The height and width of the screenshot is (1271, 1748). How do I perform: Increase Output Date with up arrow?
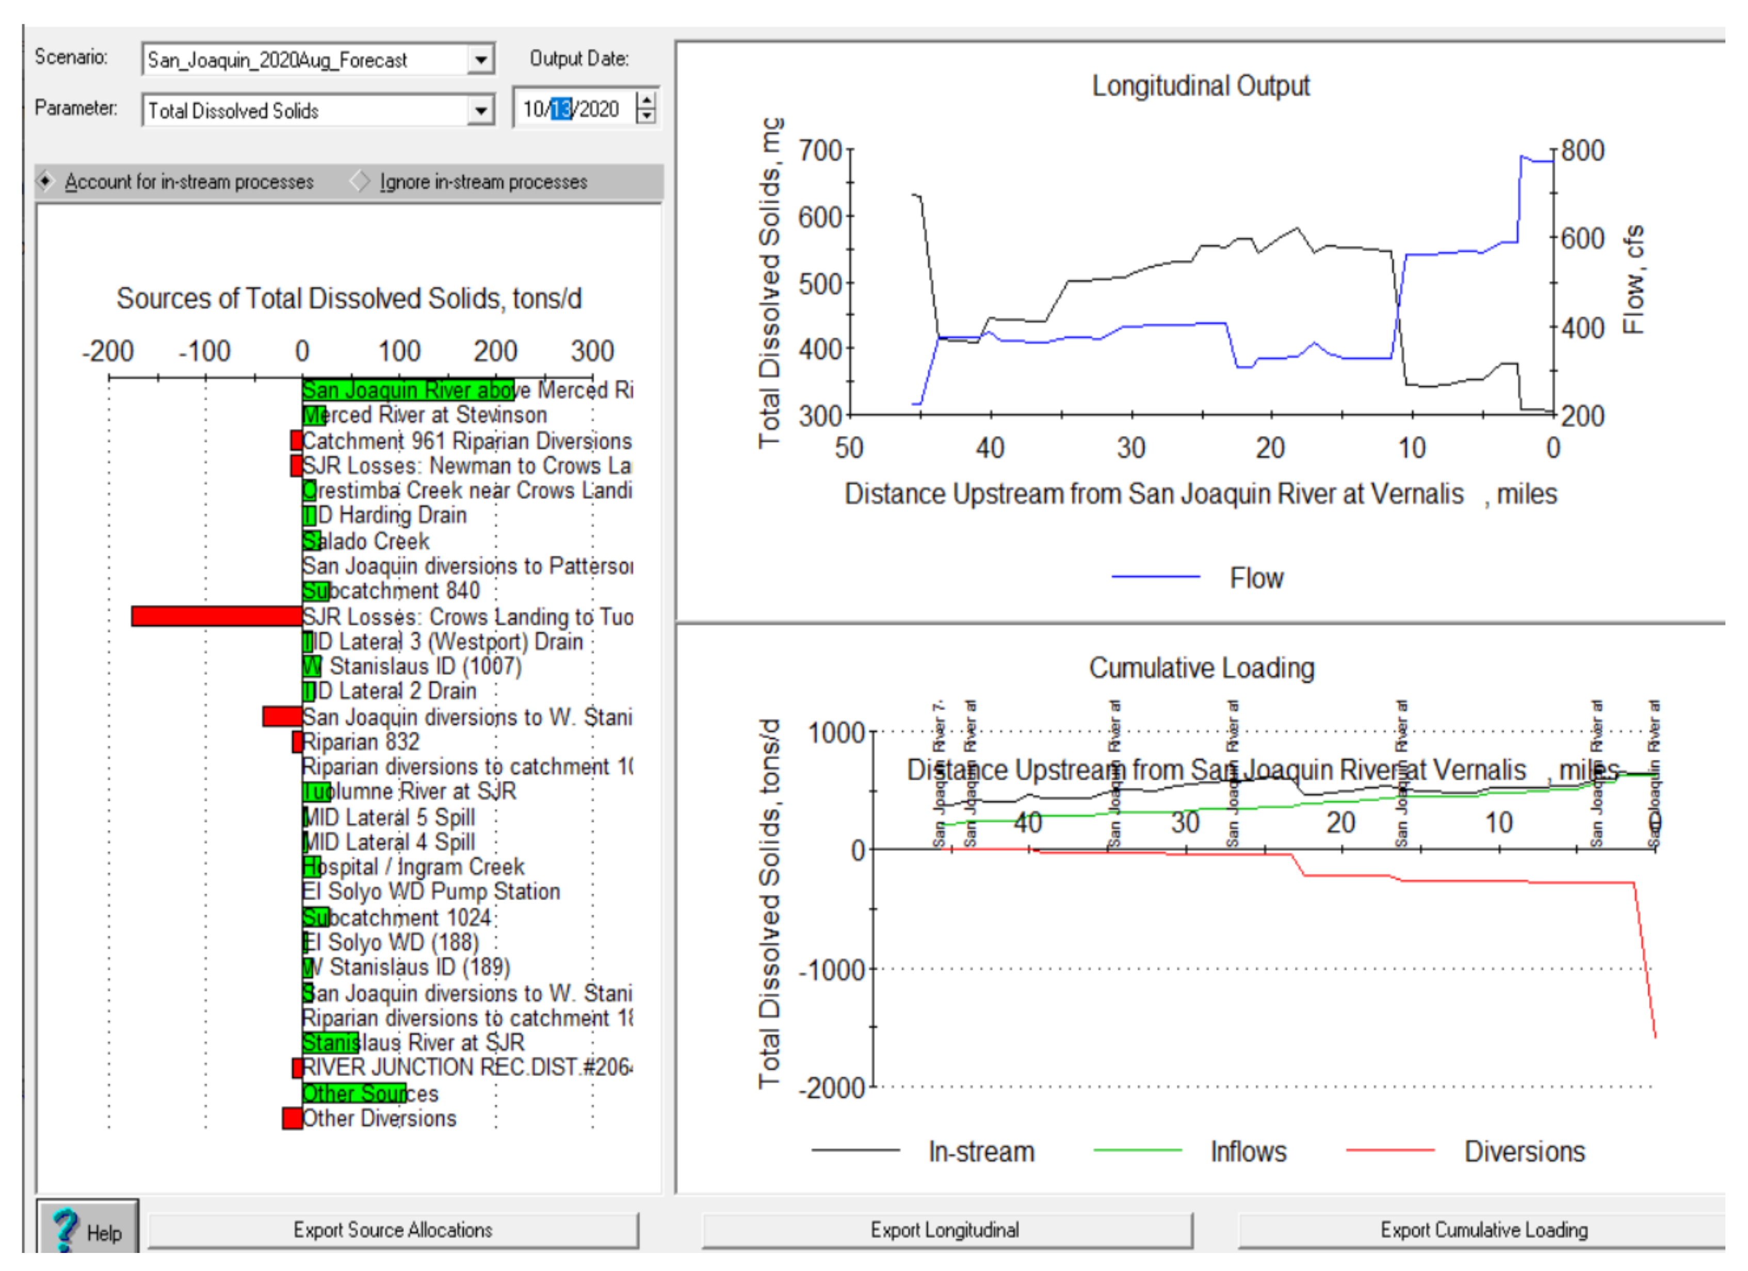pyautogui.click(x=646, y=100)
